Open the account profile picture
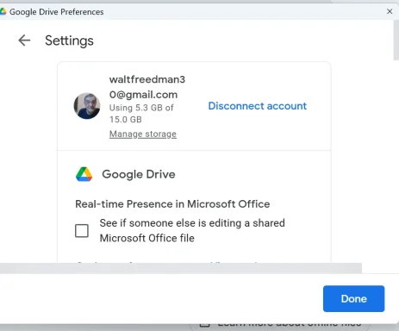Image resolution: width=399 pixels, height=331 pixels. (x=87, y=106)
